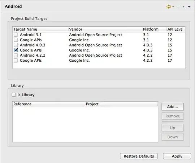Open the back history dropdown arrow
This screenshot has height=163, width=195.
[173, 7]
